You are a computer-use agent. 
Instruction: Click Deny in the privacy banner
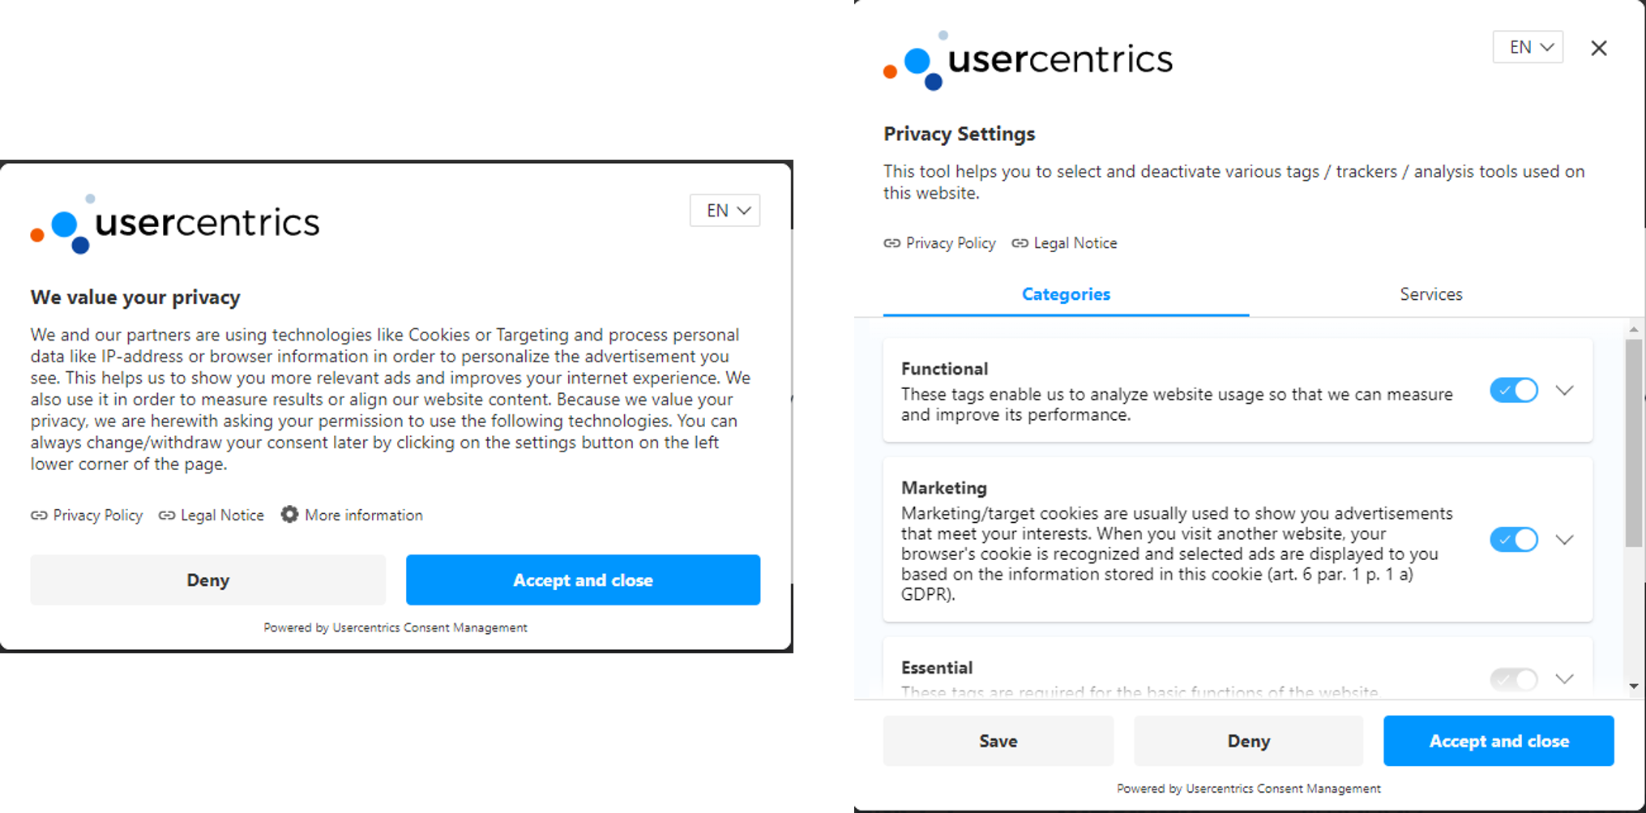(208, 580)
